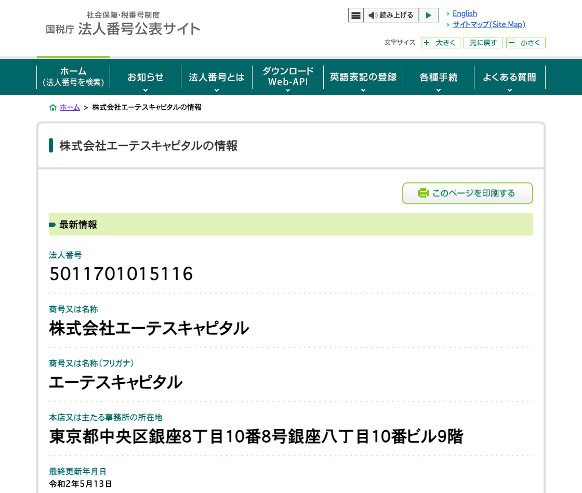
Task: Select address 東京都中央区銀座8丁目10番8号 text
Action: 168,436
